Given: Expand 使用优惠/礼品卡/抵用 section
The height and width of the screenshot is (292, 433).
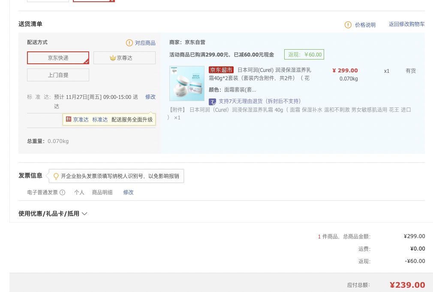Looking at the screenshot, I should (53, 213).
